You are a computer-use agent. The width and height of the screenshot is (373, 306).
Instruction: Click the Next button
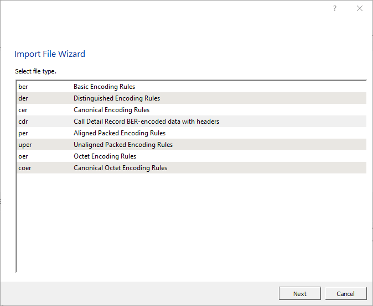pos(300,294)
